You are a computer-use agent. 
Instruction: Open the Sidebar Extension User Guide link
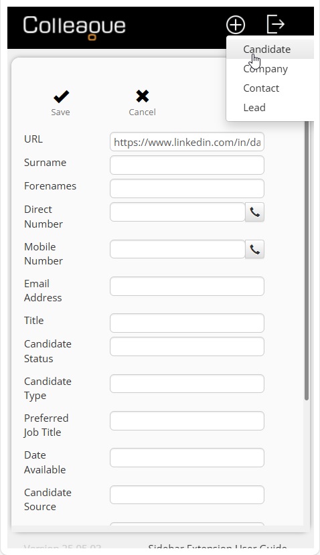[218, 547]
